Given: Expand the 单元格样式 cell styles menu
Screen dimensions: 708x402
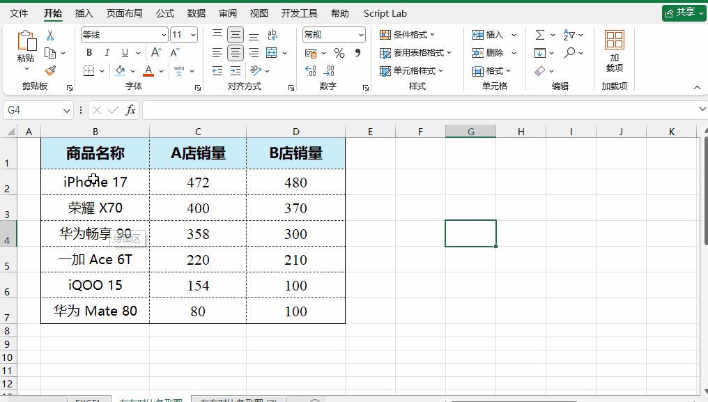Looking at the screenshot, I should click(411, 71).
